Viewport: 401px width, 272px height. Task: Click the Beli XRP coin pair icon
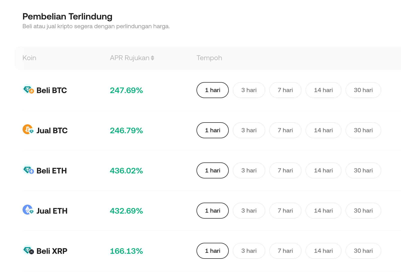[x=28, y=250]
